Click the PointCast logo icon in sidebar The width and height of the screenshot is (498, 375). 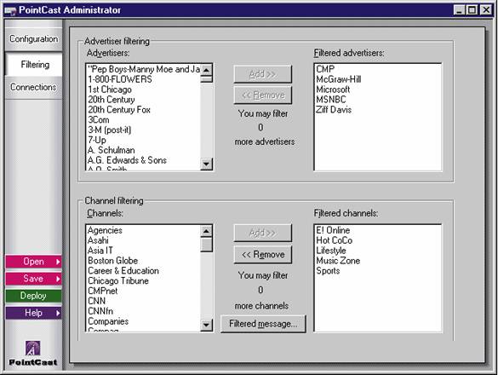coord(32,348)
